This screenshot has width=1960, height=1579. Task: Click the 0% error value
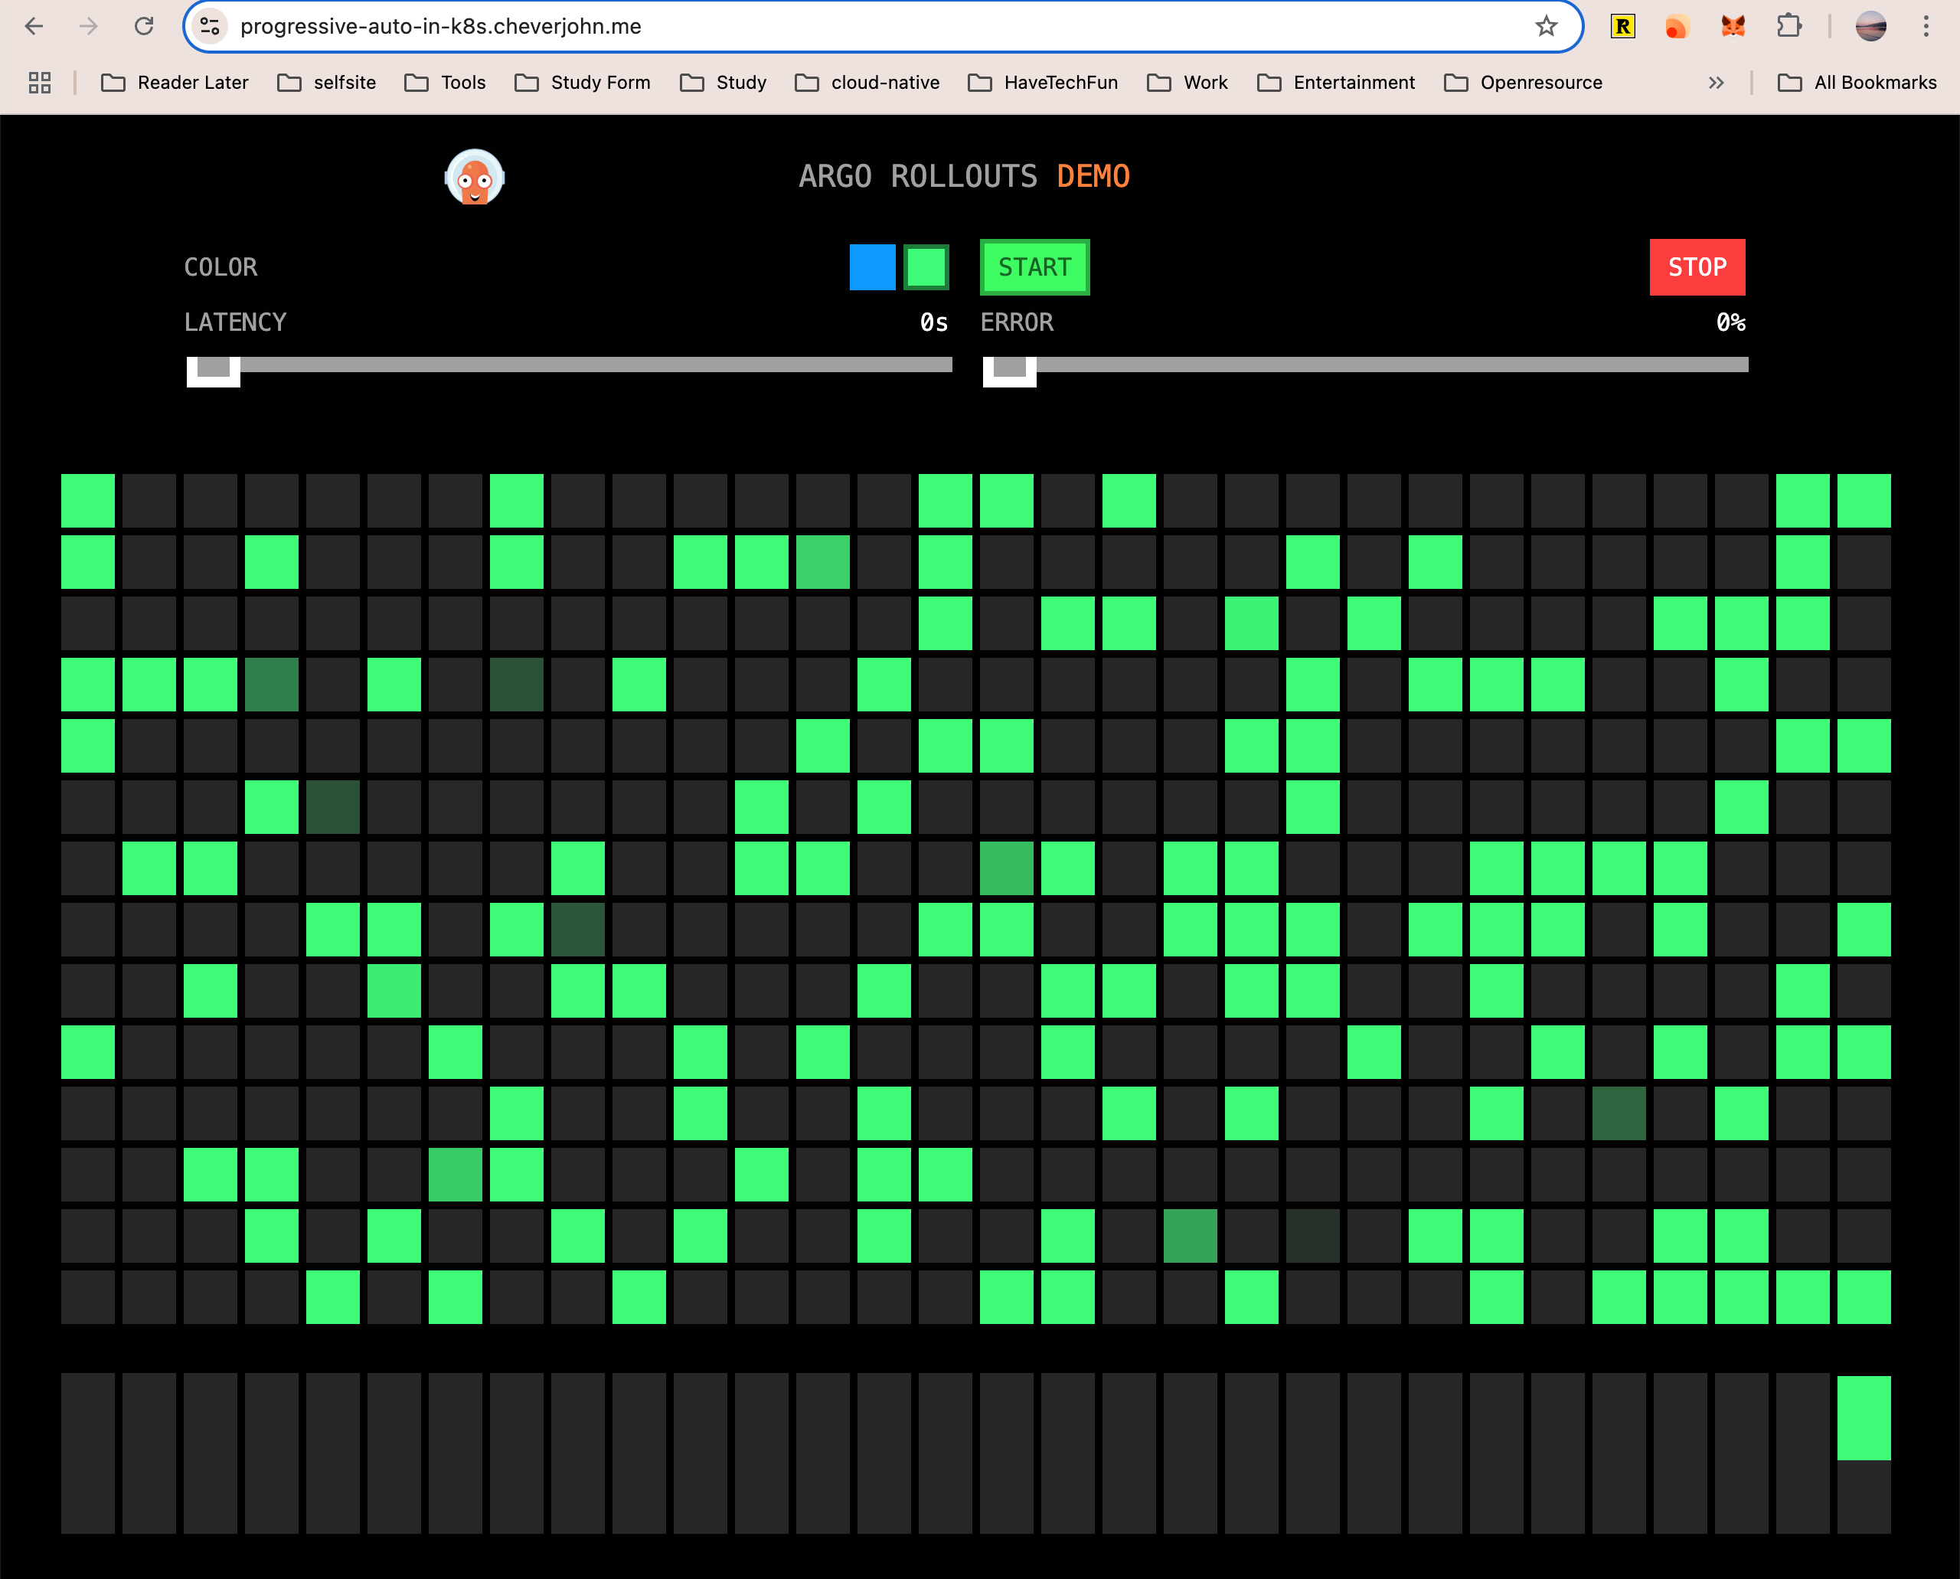1731,322
